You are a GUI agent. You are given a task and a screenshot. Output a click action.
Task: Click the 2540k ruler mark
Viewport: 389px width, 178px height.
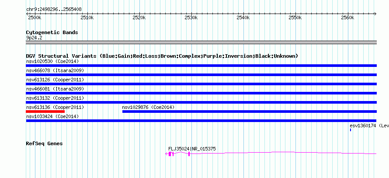pos(243,18)
